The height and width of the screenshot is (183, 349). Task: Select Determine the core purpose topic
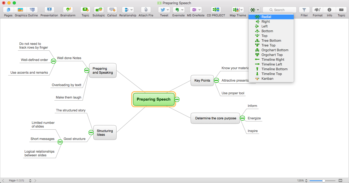[215, 118]
